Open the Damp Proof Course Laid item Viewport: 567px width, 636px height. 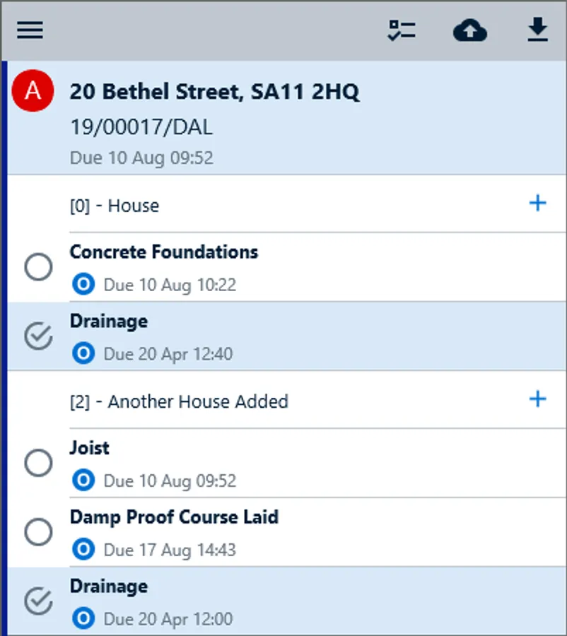(287, 532)
